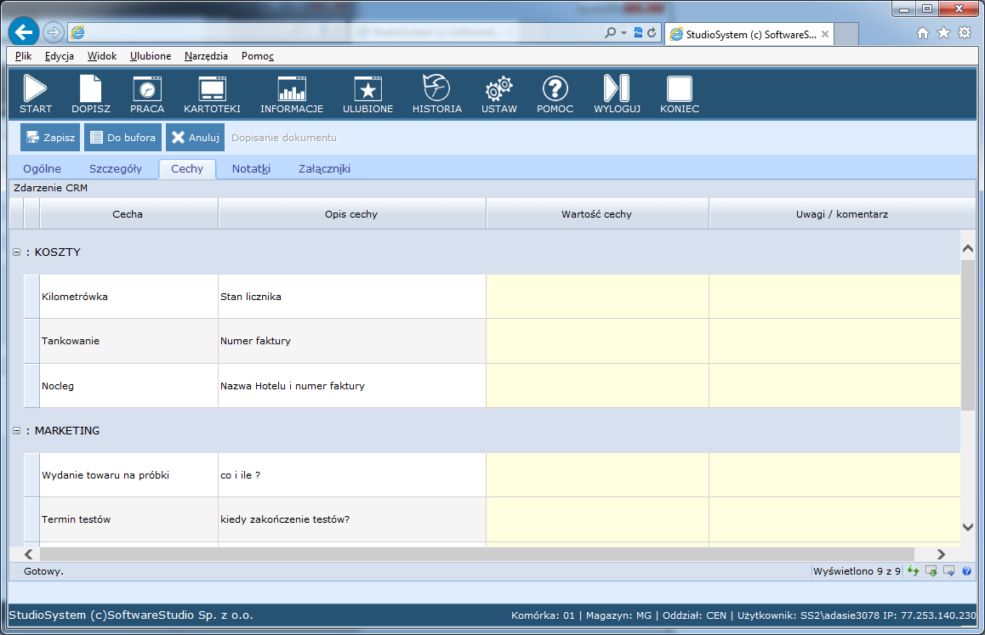
Task: Open DOPISZ new document icon
Action: click(x=90, y=88)
